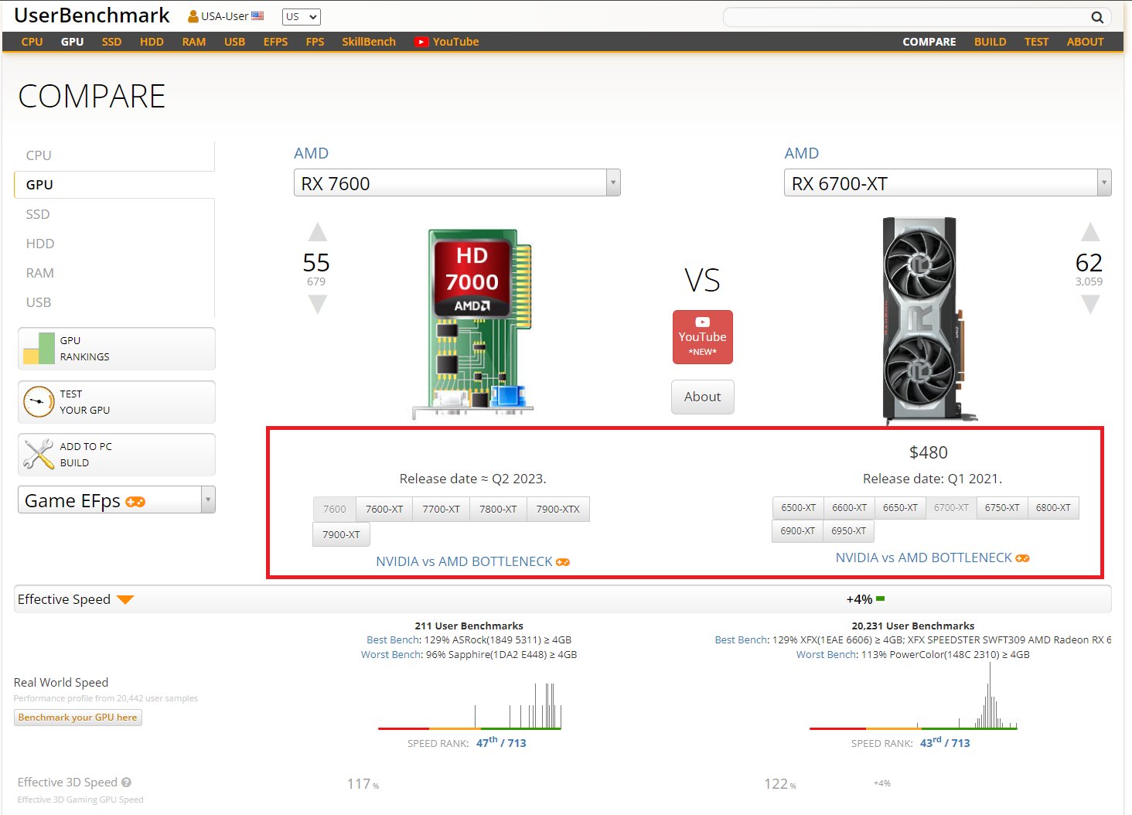Click the Add to PC Build tools icon
1132x815 pixels.
(x=39, y=454)
